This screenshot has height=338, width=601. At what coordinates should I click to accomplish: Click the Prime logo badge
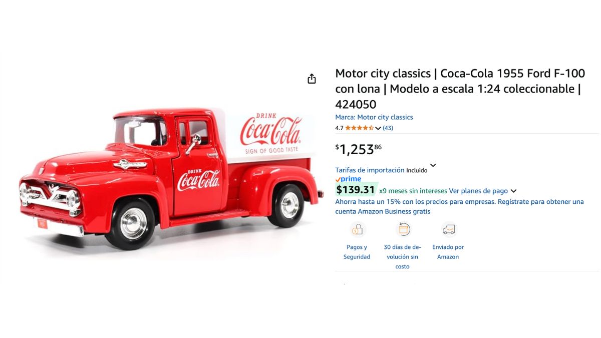[348, 179]
